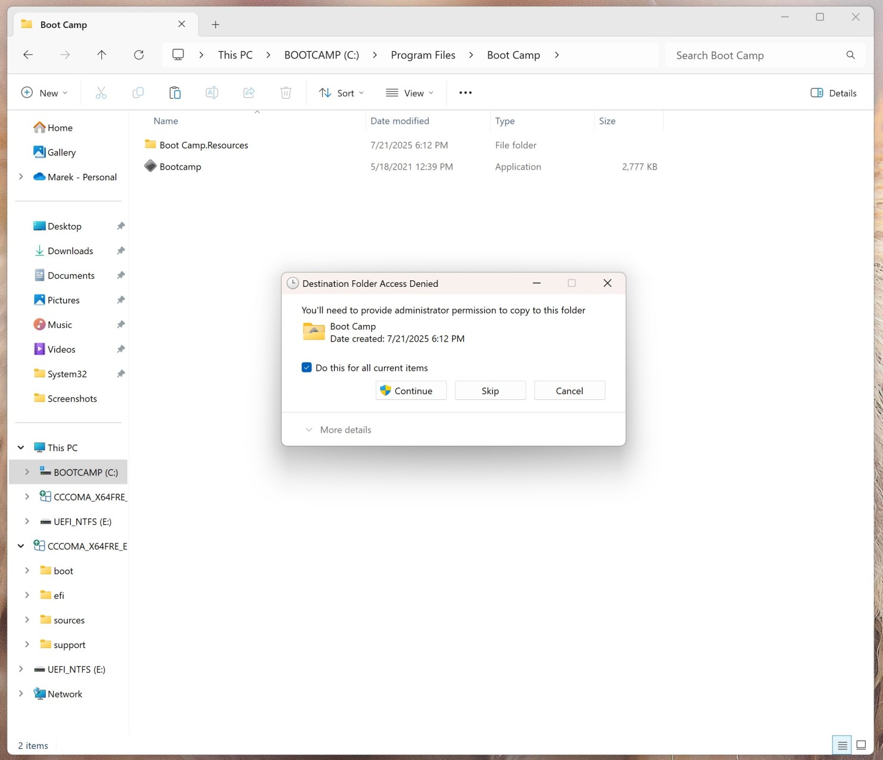Expand Marek - Personal OneDrive node
The height and width of the screenshot is (760, 883).
21,177
